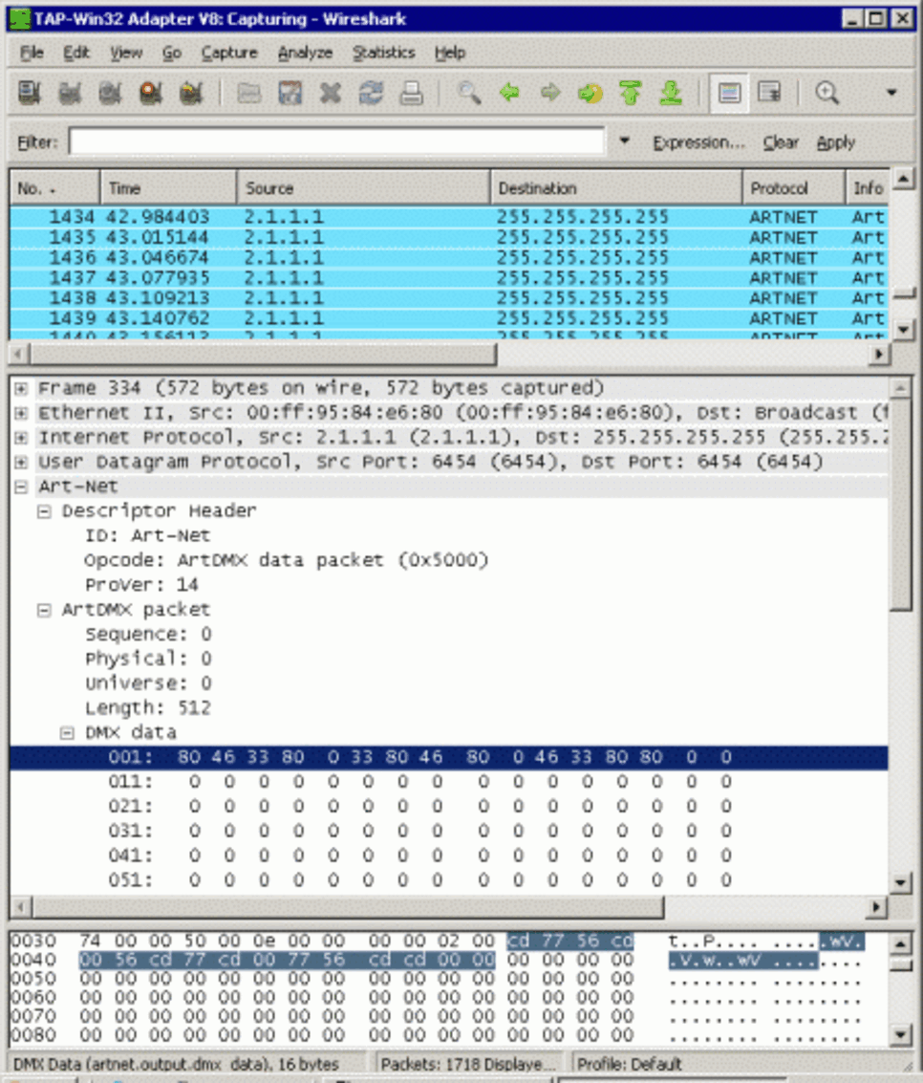The width and height of the screenshot is (923, 1083).
Task: Go forward in packet history
Action: point(550,93)
